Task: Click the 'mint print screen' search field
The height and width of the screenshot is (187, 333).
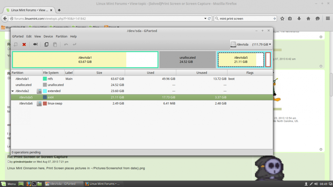Action: 246,19
